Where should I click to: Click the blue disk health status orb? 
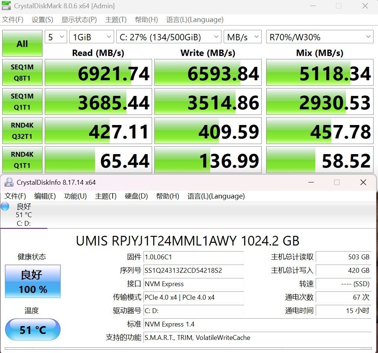pos(5,206)
